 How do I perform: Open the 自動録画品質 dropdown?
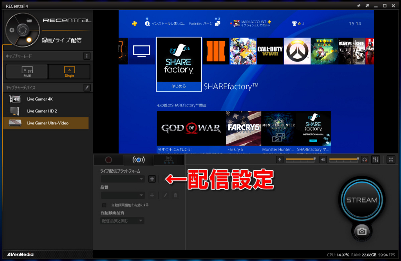pos(123,220)
